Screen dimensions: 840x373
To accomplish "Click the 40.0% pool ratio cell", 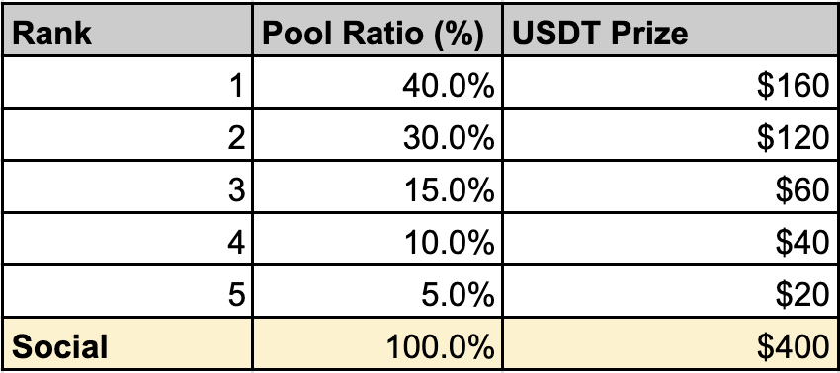I will [378, 82].
